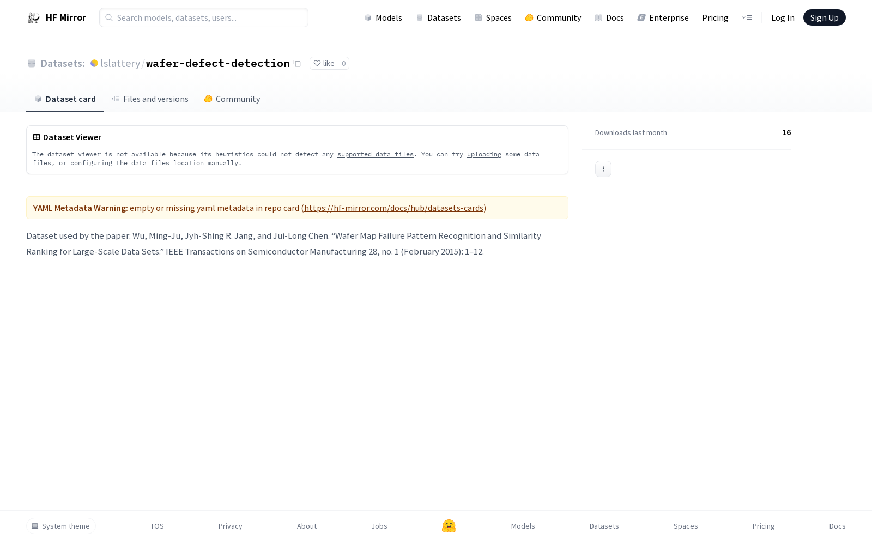Switch to Files and versions tab
The width and height of the screenshot is (872, 545).
[x=150, y=99]
